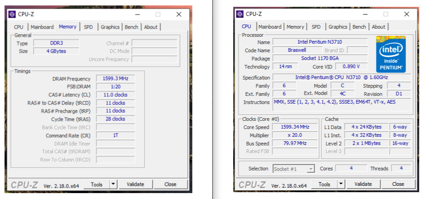Viewport: 426px width, 199px height.
Task: Close the left CPU-Z Memory window
Action: tap(179, 15)
